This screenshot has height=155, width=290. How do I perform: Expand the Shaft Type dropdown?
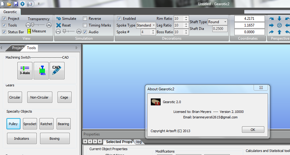click(225, 22)
